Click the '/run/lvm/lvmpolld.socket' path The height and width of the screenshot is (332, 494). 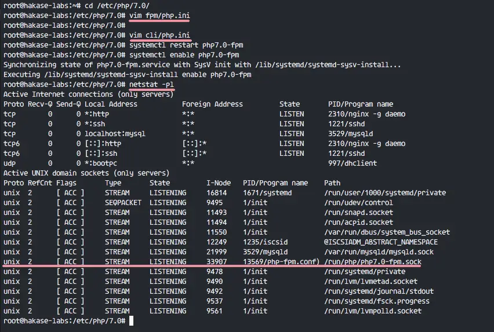point(373,311)
